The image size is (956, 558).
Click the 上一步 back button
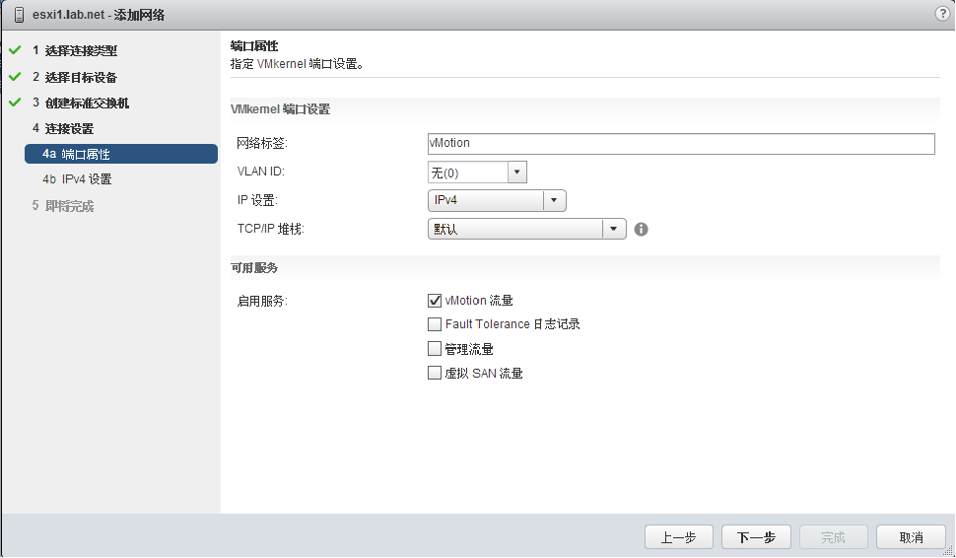[x=679, y=537]
